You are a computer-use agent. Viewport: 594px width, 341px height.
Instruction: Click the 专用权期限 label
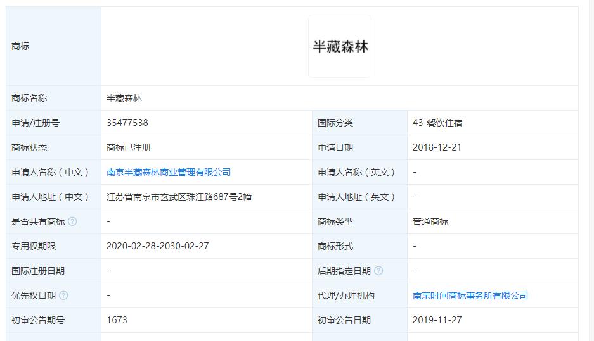(x=34, y=246)
